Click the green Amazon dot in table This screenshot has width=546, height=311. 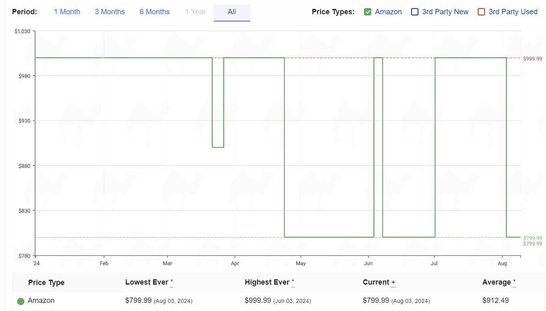point(21,301)
